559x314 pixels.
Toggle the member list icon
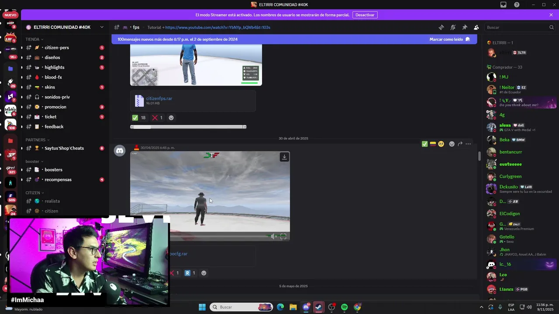476,27
